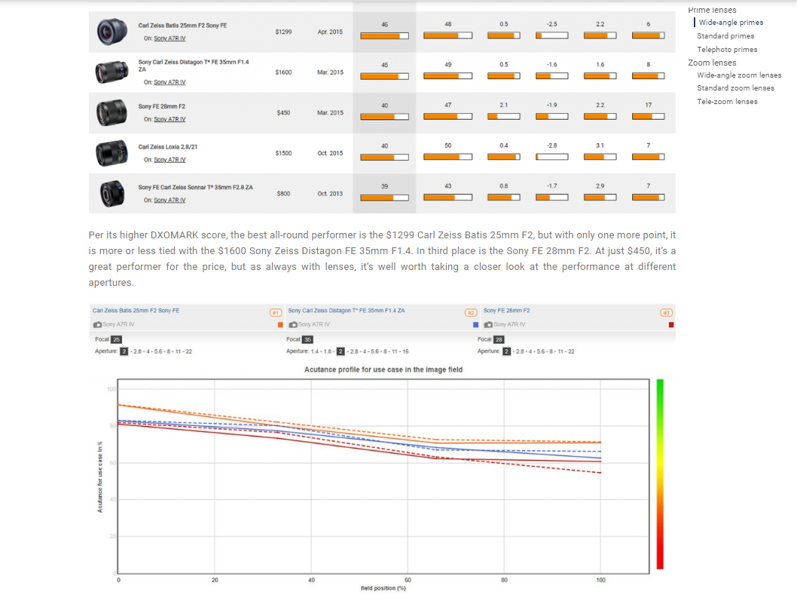Click the Zoom lenses sidebar heading
Image resolution: width=797 pixels, height=598 pixels.
coord(712,63)
